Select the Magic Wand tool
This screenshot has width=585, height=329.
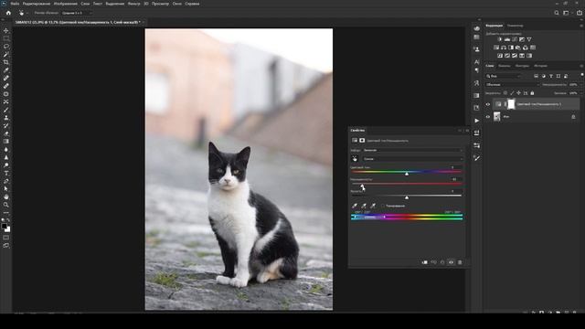(x=6, y=55)
